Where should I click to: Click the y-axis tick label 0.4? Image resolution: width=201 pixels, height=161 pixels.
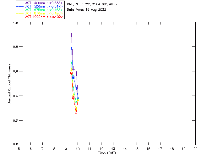click(x=15, y=96)
